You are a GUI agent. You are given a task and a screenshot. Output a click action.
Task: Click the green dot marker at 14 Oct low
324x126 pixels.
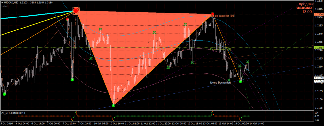click(x=240, y=81)
